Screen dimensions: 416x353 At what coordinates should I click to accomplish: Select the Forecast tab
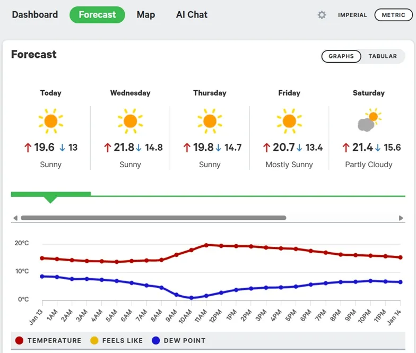(x=97, y=15)
